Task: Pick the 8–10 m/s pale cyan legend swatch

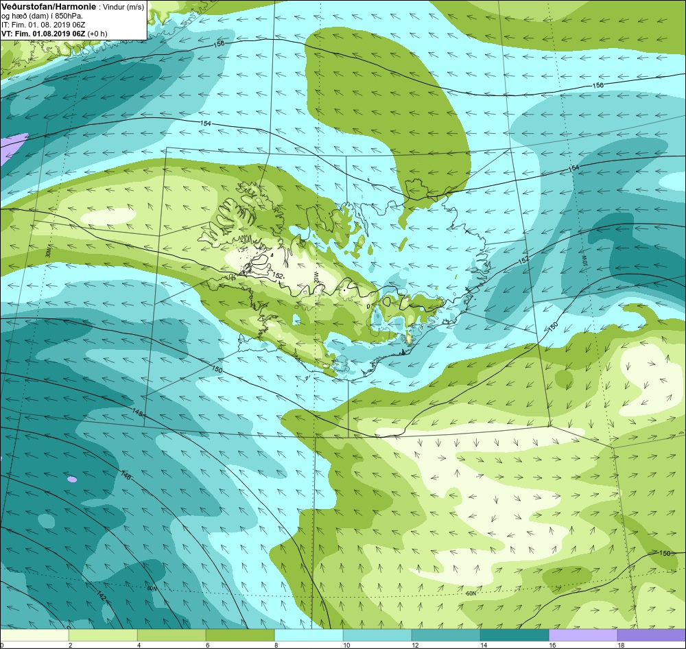Action: pyautogui.click(x=309, y=635)
